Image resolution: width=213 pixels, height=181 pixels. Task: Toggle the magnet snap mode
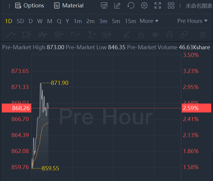coord(169,35)
